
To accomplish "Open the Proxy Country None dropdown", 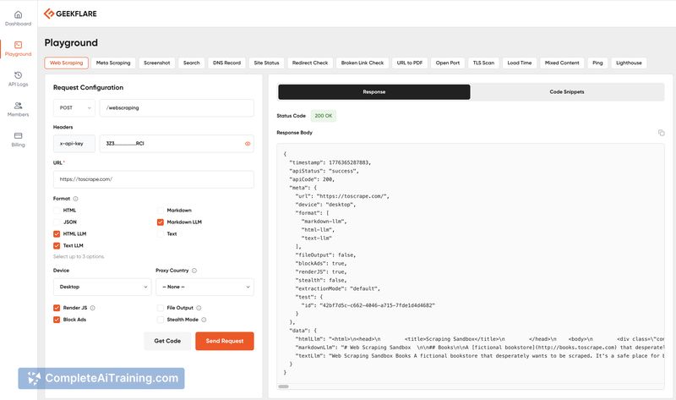I will (204, 287).
